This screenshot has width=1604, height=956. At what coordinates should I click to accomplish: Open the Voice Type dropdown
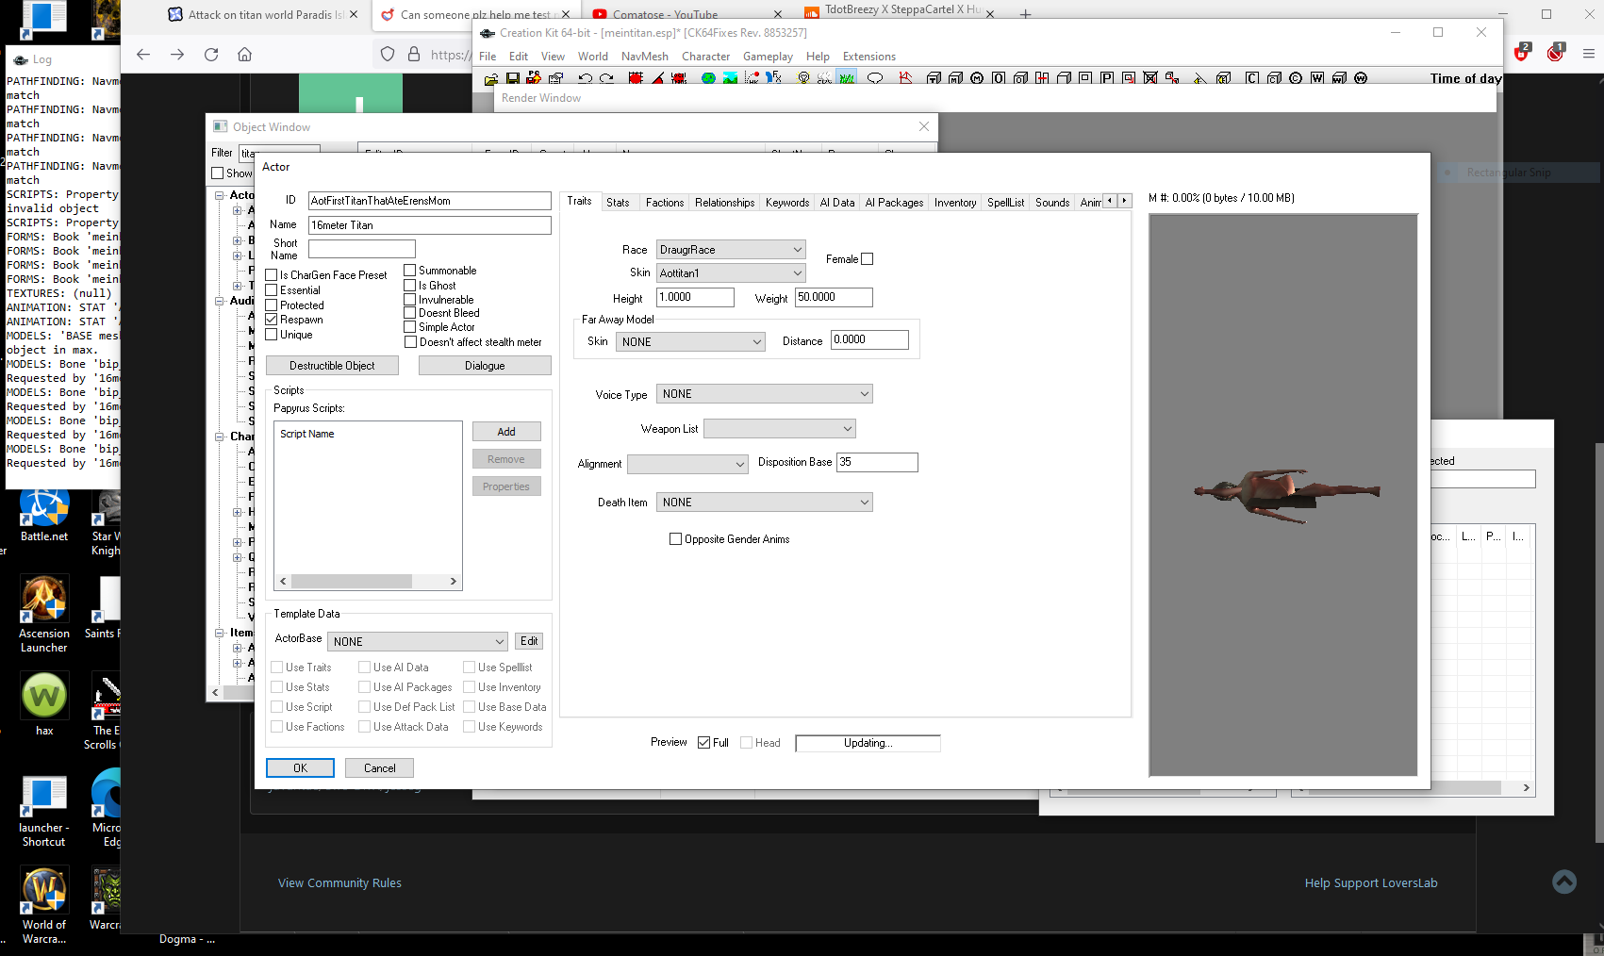[x=765, y=394]
